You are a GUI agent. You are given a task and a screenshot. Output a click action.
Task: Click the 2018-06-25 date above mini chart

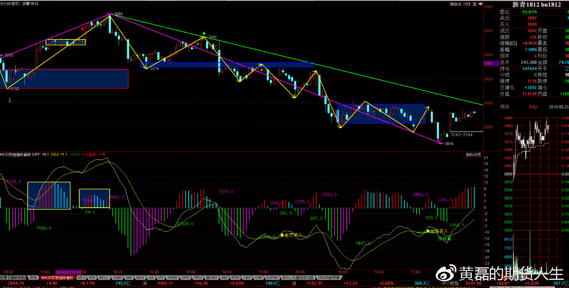point(559,107)
